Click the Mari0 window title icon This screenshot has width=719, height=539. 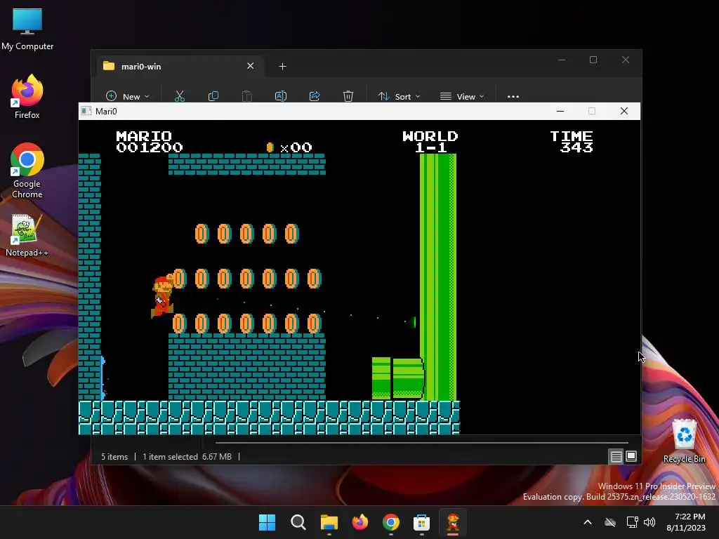(x=86, y=111)
